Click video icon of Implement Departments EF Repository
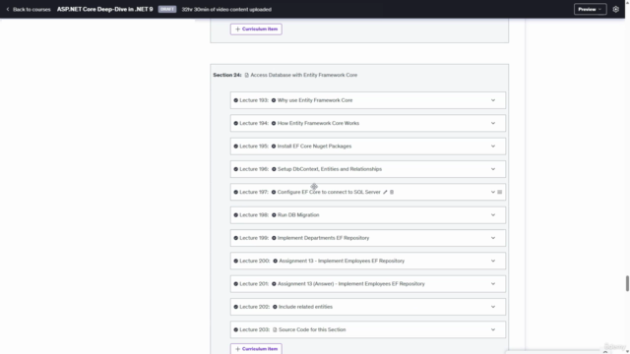 pyautogui.click(x=274, y=238)
